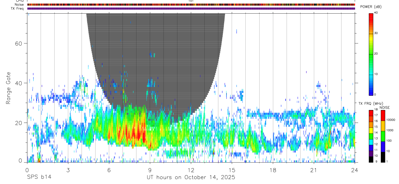Click the cyan segment of TX FRQ colorbar
Image resolution: width=399 pixels, height=184 pixels.
371,142
